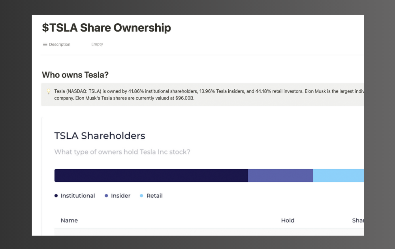Sort by the Hold column header
The height and width of the screenshot is (249, 395).
tap(288, 221)
